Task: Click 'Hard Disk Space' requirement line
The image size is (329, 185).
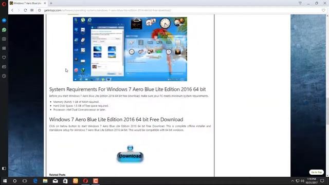Action: coord(81,106)
